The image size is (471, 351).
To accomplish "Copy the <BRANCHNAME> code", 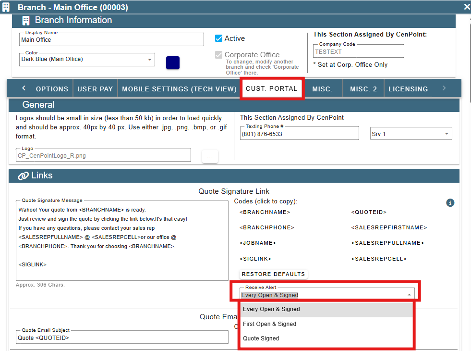I will click(x=265, y=212).
